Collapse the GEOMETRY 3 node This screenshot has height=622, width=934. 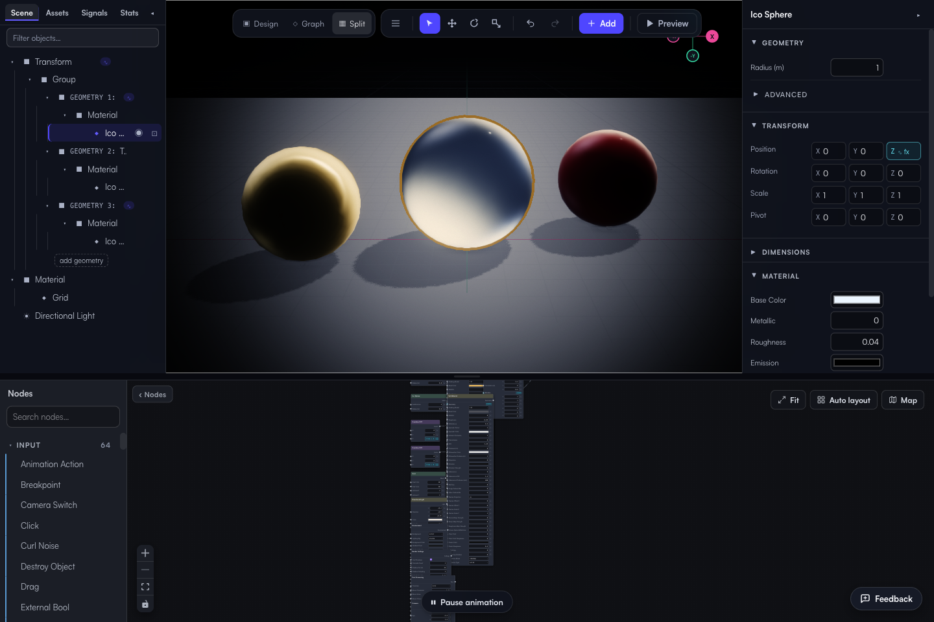tap(47, 206)
